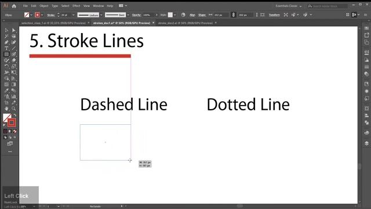
Task: Open the Layers panel icon
Action: (366, 143)
